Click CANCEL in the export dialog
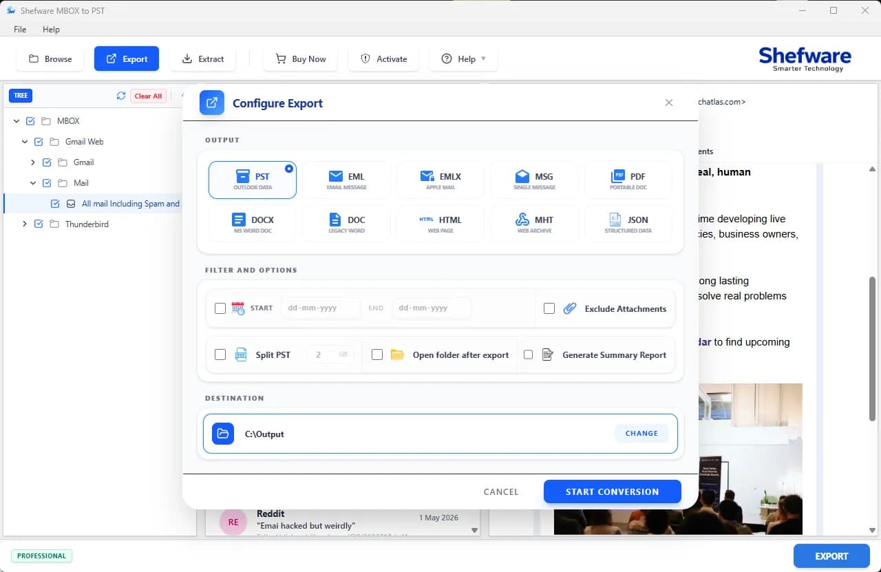Image resolution: width=881 pixels, height=572 pixels. tap(501, 491)
